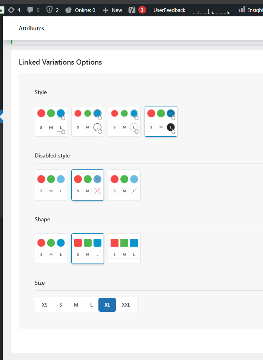Open the comments bubble icon
Screen dimensions: 263x360
30,10
